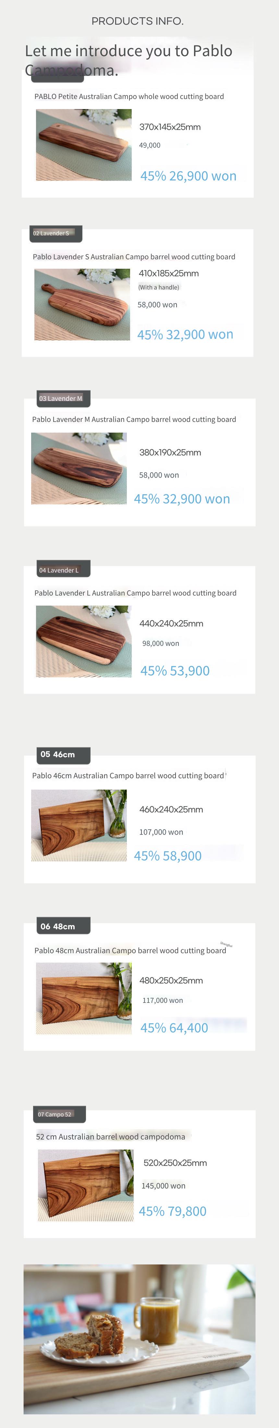This screenshot has height=1428, width=279.
Task: Select the 07 Campo 52 label tag
Action: click(59, 1114)
